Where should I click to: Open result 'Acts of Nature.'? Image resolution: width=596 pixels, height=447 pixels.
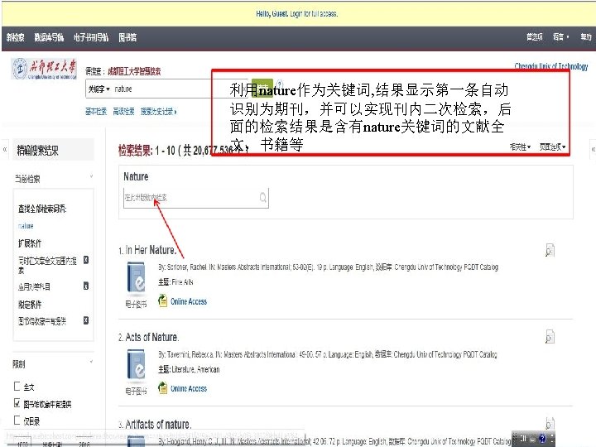[152, 337]
